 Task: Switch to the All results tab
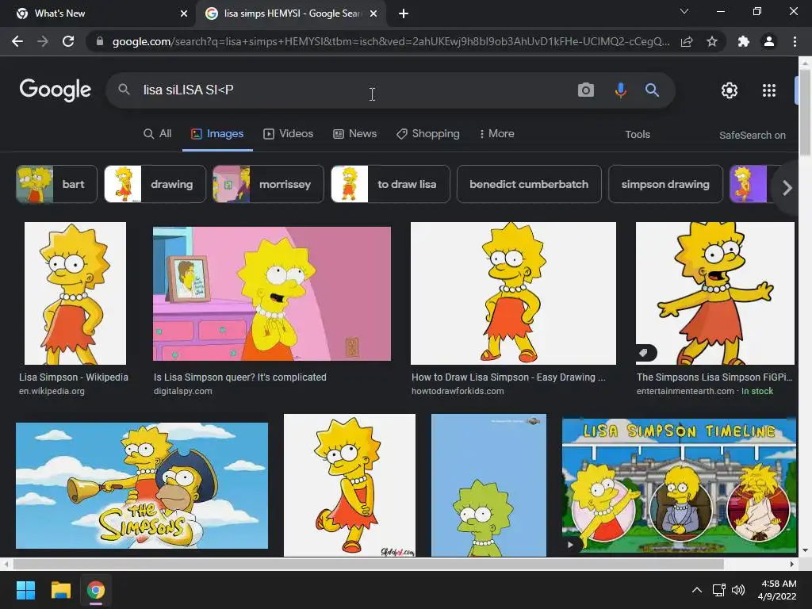click(158, 133)
